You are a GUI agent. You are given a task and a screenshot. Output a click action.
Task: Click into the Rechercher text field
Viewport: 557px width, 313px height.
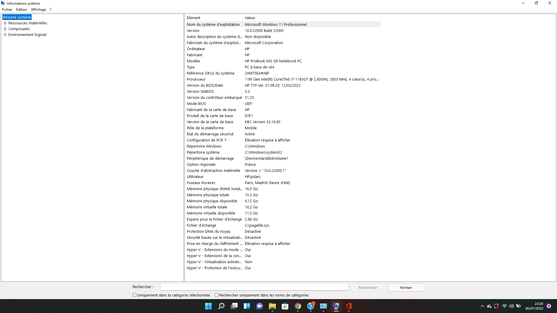point(254,287)
